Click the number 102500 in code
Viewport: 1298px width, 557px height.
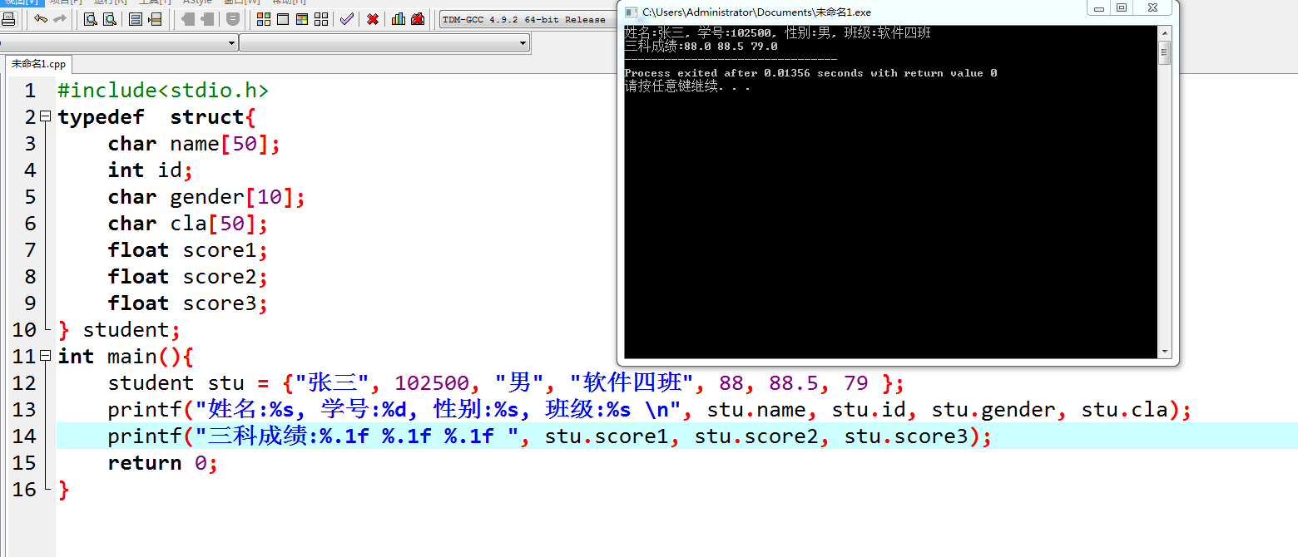click(x=432, y=382)
